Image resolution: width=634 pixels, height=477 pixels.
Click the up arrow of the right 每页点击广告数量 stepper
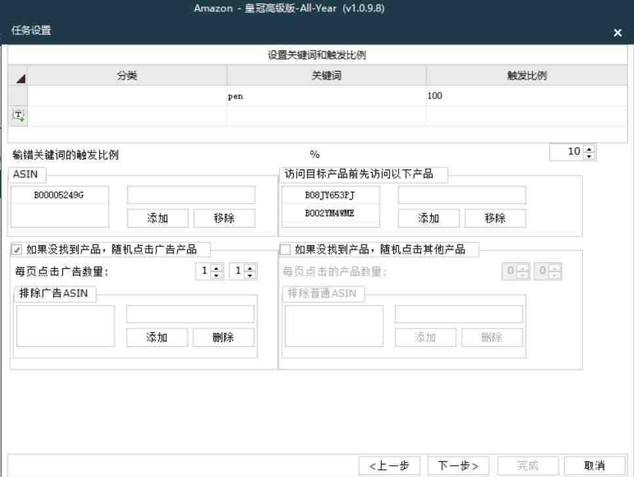pyautogui.click(x=250, y=267)
